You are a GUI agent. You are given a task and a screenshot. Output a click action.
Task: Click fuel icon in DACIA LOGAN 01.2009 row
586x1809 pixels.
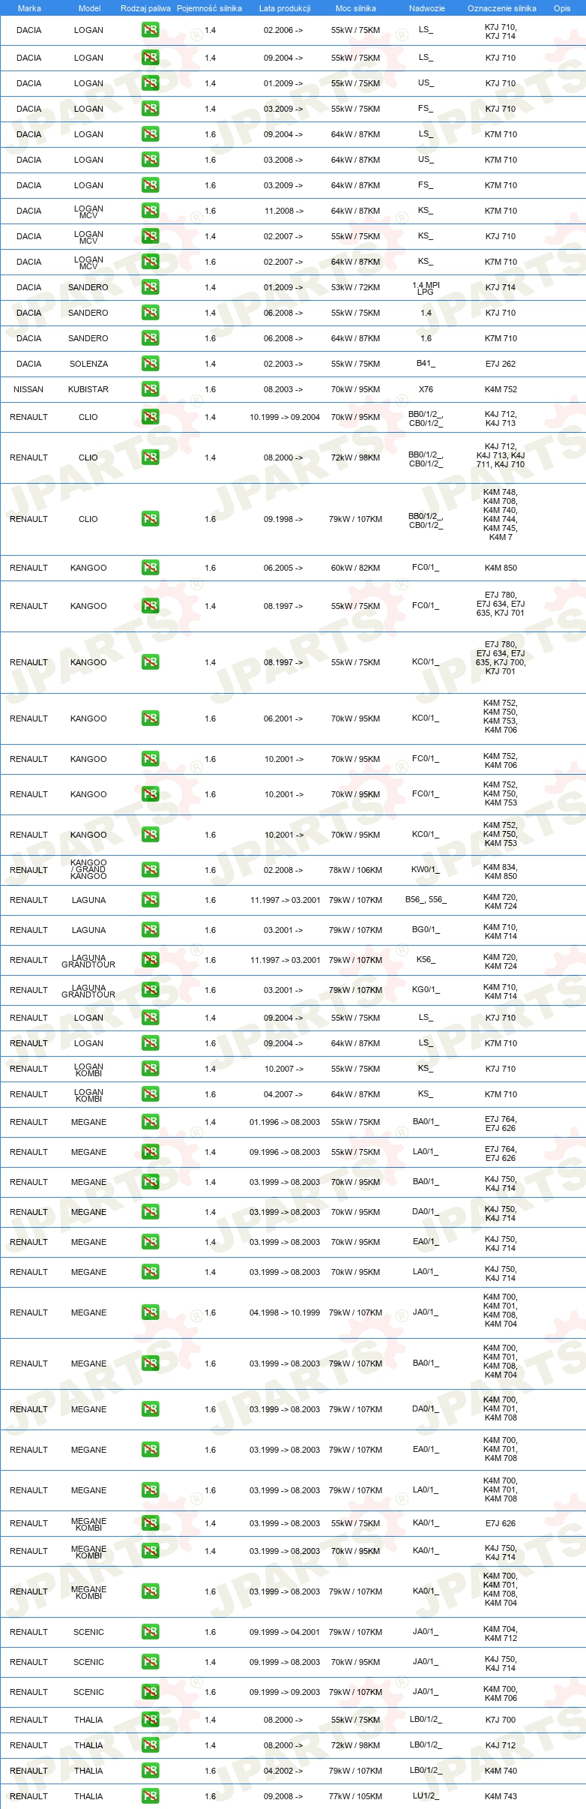(x=150, y=83)
